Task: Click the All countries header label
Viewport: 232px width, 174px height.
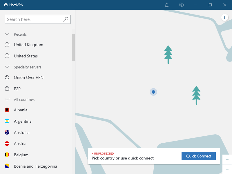Action: [24, 99]
